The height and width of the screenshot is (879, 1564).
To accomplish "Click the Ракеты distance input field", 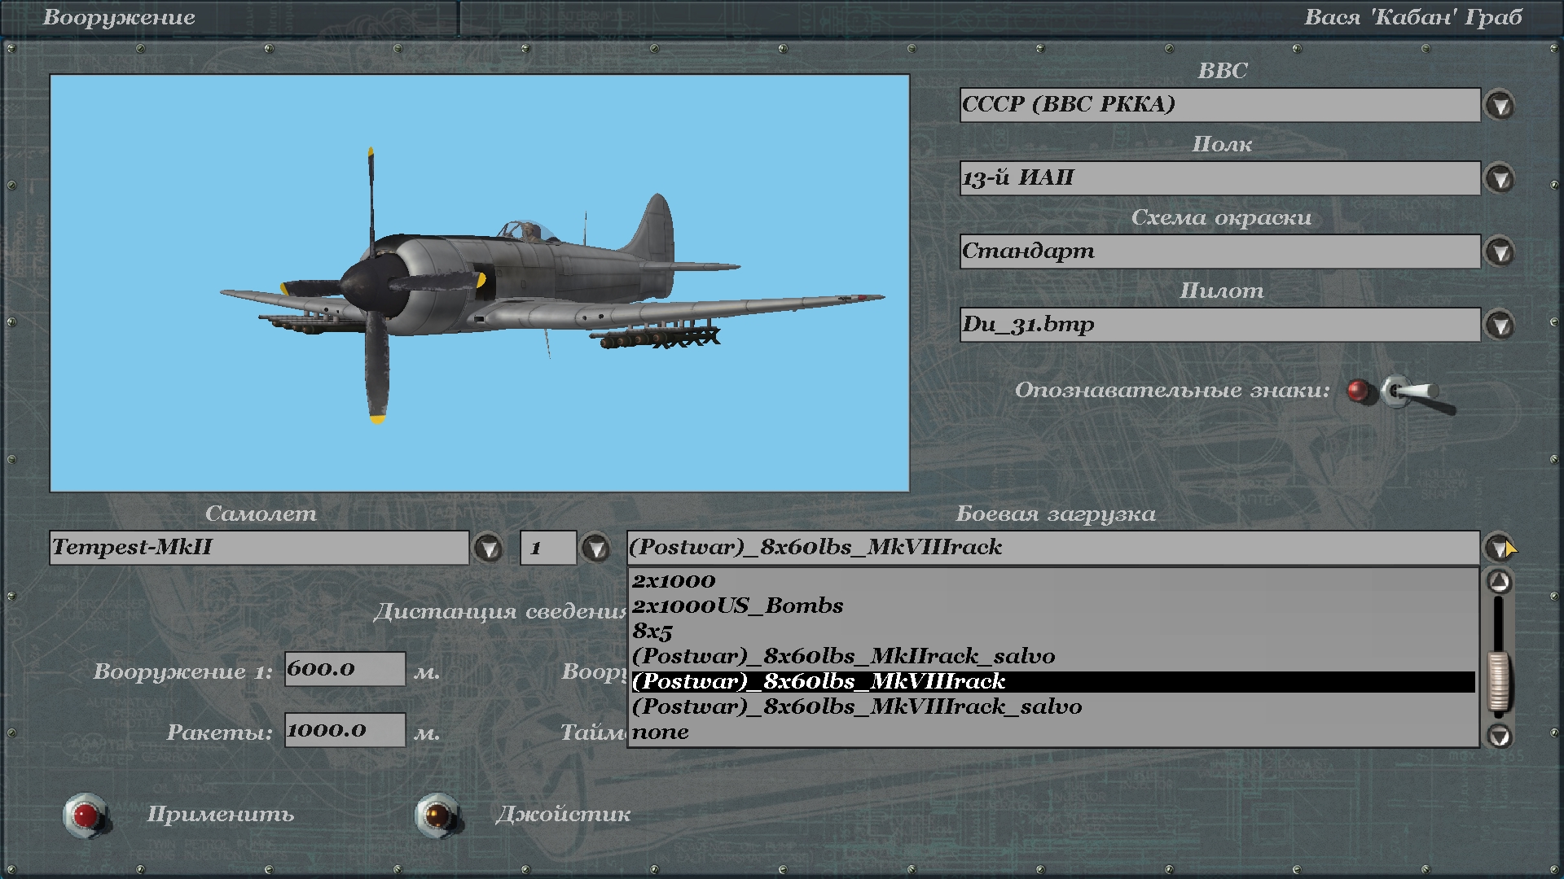I will click(x=345, y=730).
